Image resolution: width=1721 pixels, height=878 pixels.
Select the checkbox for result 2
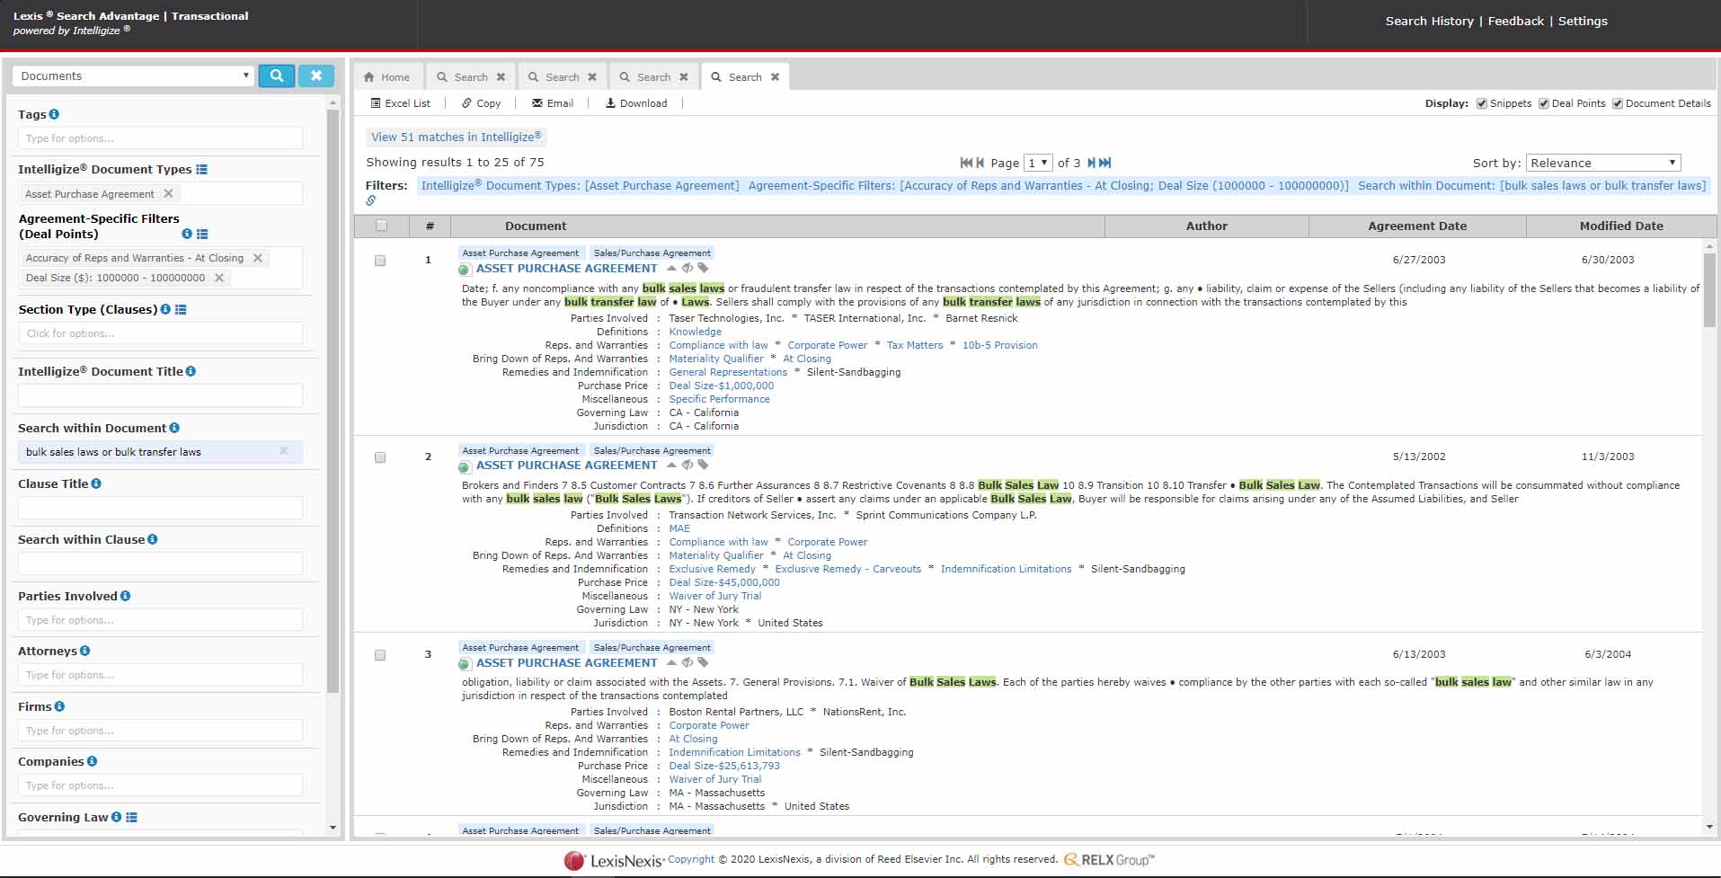tap(380, 457)
